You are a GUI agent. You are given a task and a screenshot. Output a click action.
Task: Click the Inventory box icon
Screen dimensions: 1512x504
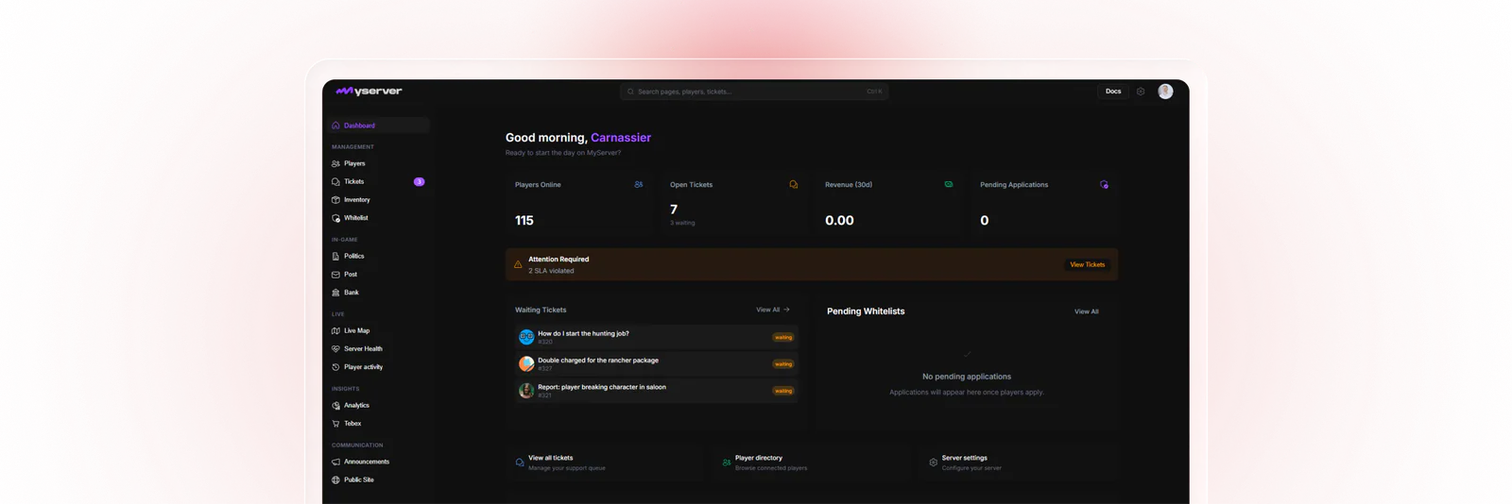coord(335,200)
